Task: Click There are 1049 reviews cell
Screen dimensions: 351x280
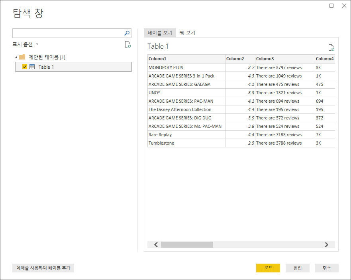Action: click(285, 76)
